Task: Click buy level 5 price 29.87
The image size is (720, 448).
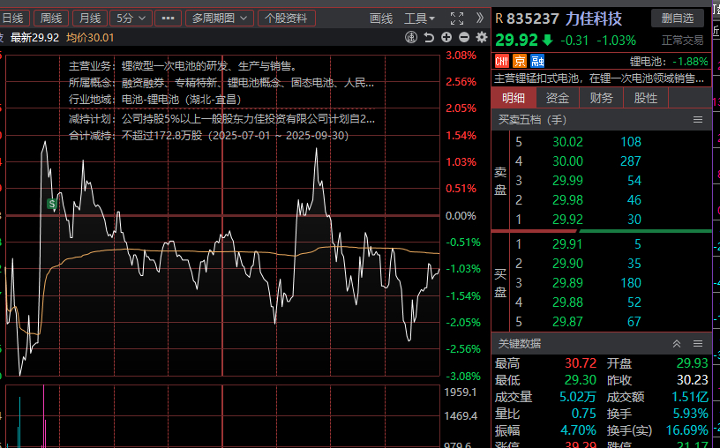Action: coord(567,322)
